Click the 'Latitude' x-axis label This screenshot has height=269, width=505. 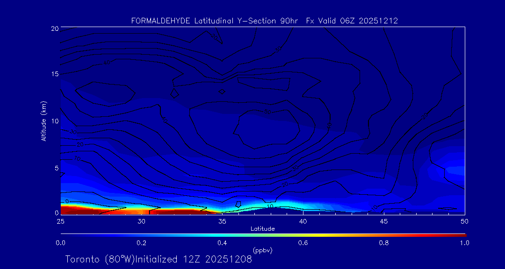pos(263,229)
